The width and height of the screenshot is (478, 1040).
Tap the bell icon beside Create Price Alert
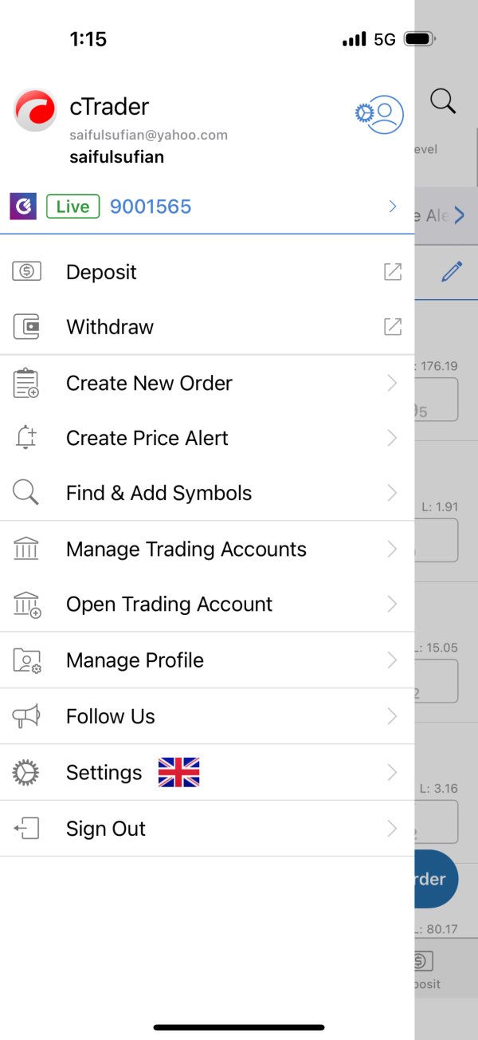click(x=26, y=438)
